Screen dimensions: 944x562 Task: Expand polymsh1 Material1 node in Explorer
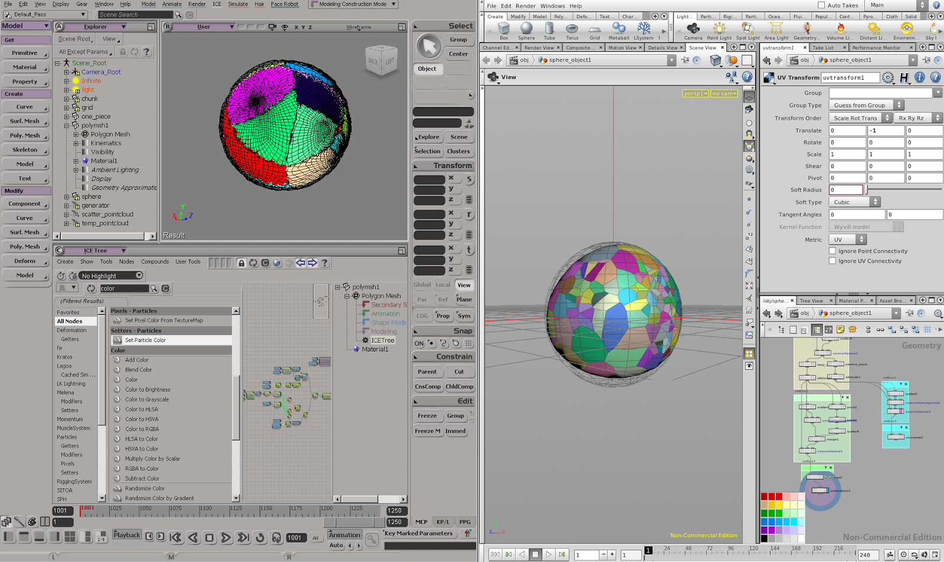coord(76,161)
